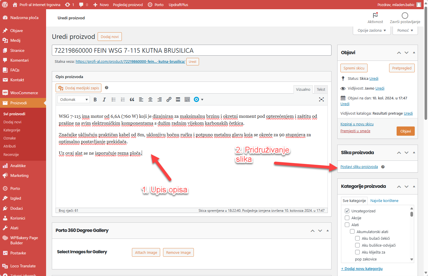Click the insert link icon
428x276 pixels.
[169, 100]
